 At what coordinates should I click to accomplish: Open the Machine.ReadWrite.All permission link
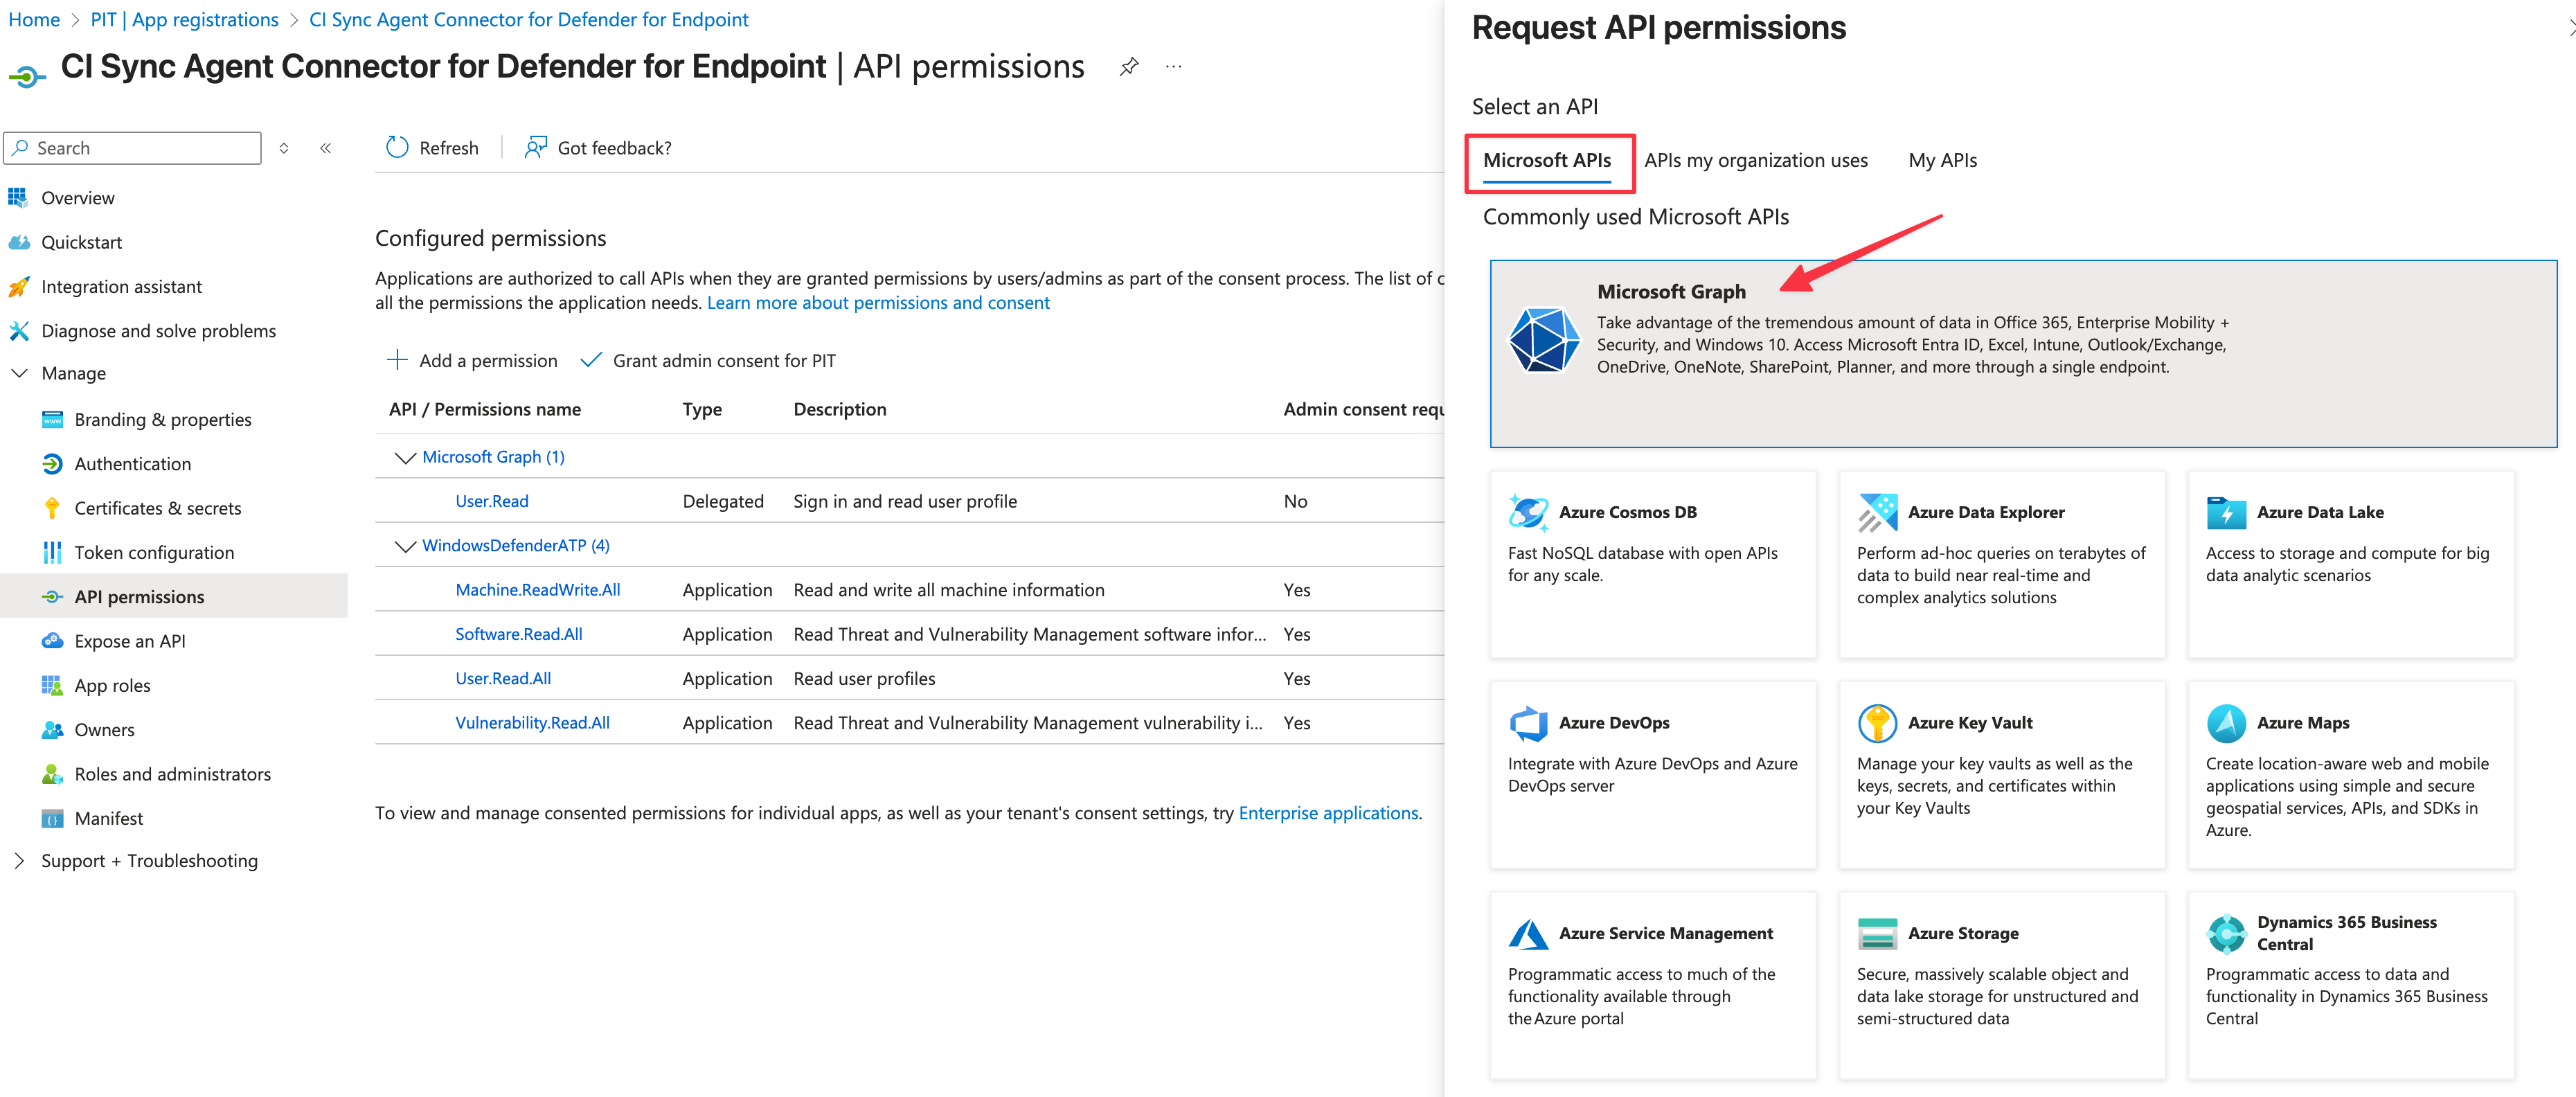[538, 590]
